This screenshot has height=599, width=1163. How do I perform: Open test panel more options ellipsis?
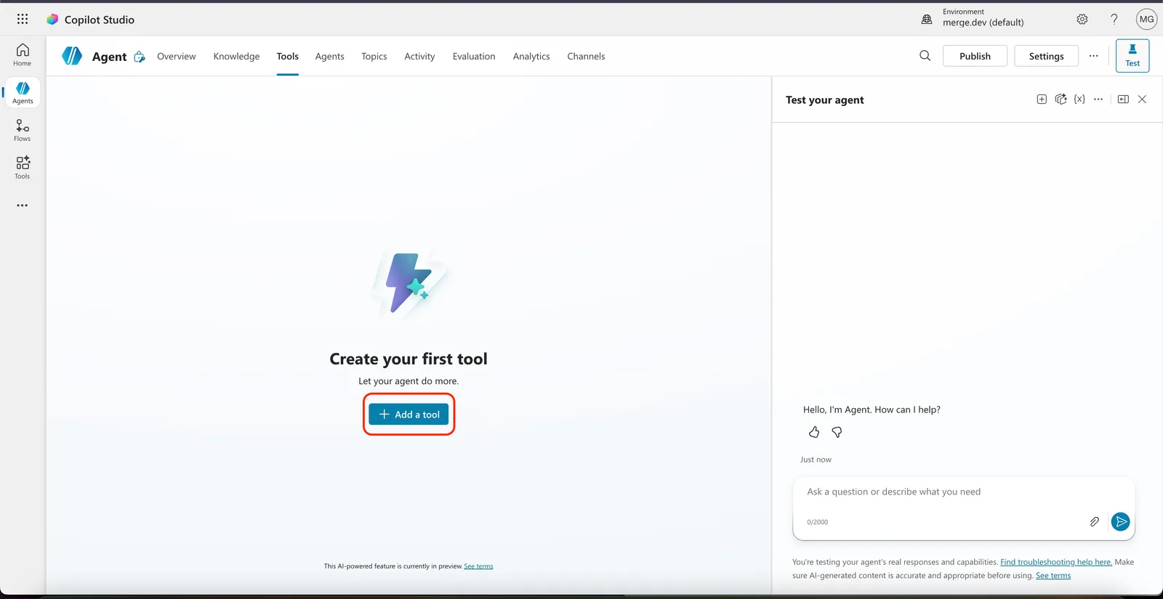(1098, 99)
